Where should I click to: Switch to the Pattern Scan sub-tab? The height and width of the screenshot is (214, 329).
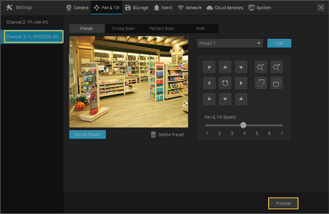162,29
